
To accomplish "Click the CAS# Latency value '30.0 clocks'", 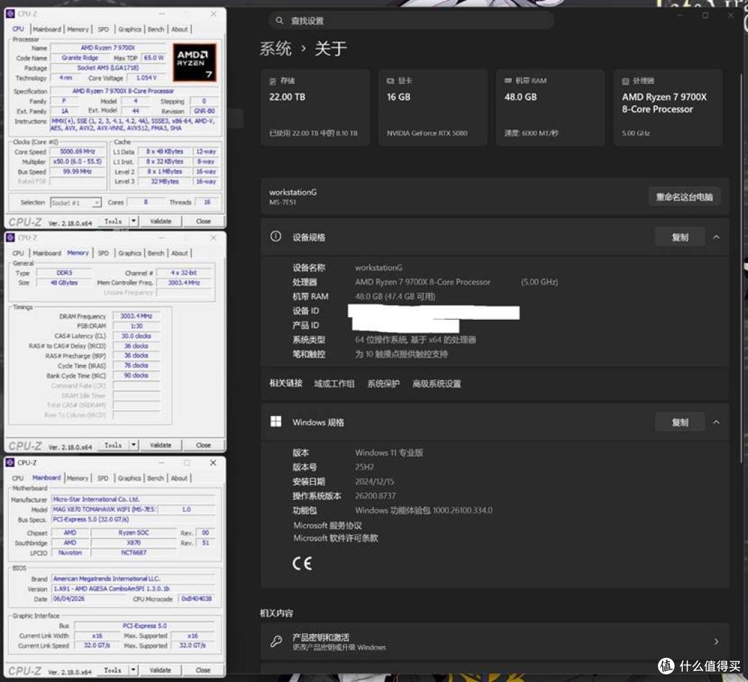I will (x=136, y=336).
